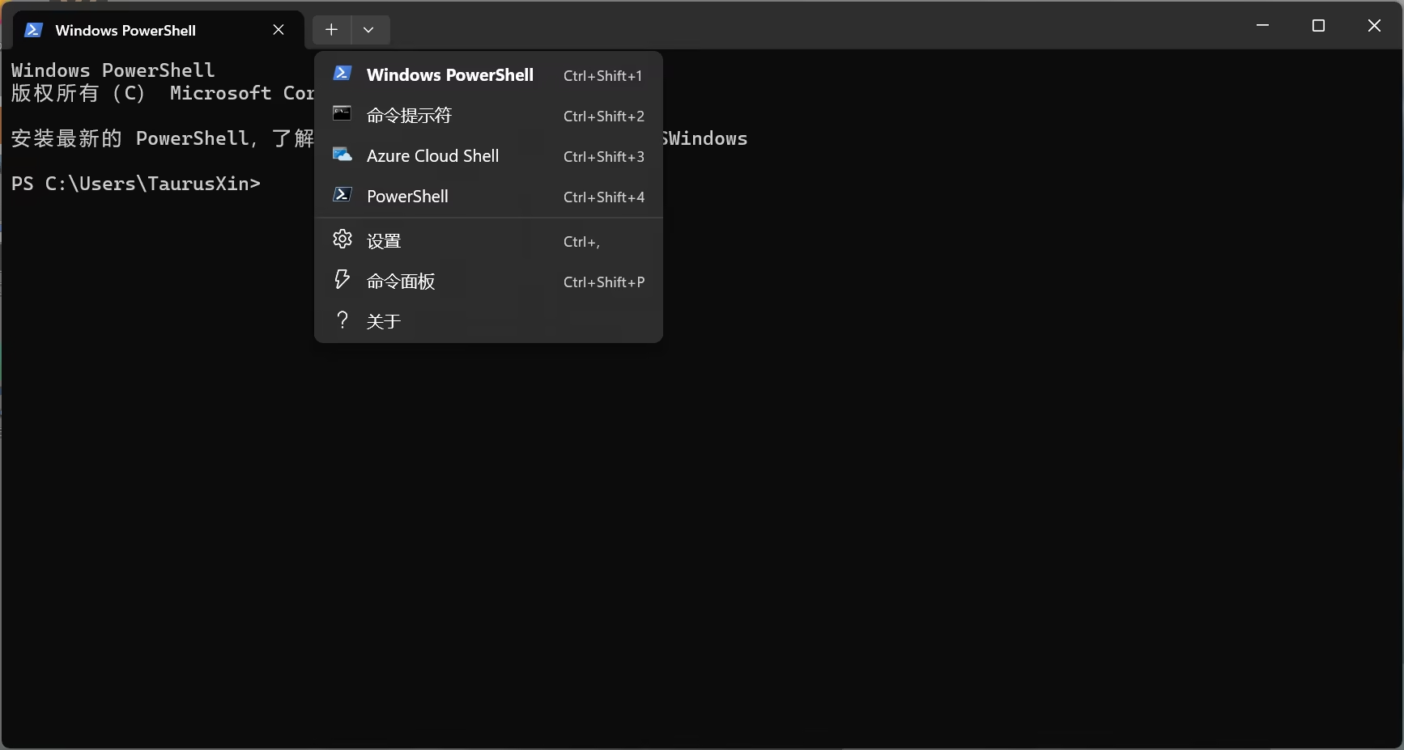Screen dimensions: 1404x750
Task: Close the Windows PowerShell tab
Action: coord(279,30)
